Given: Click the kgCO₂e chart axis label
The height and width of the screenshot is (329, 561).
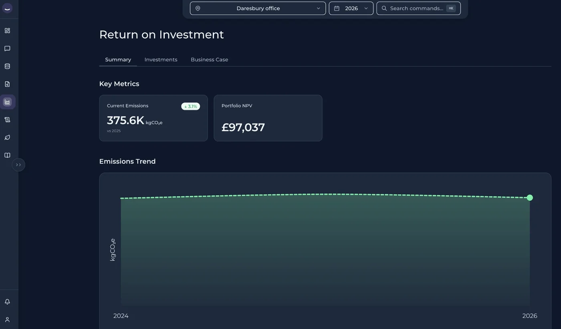Looking at the screenshot, I should pyautogui.click(x=113, y=250).
